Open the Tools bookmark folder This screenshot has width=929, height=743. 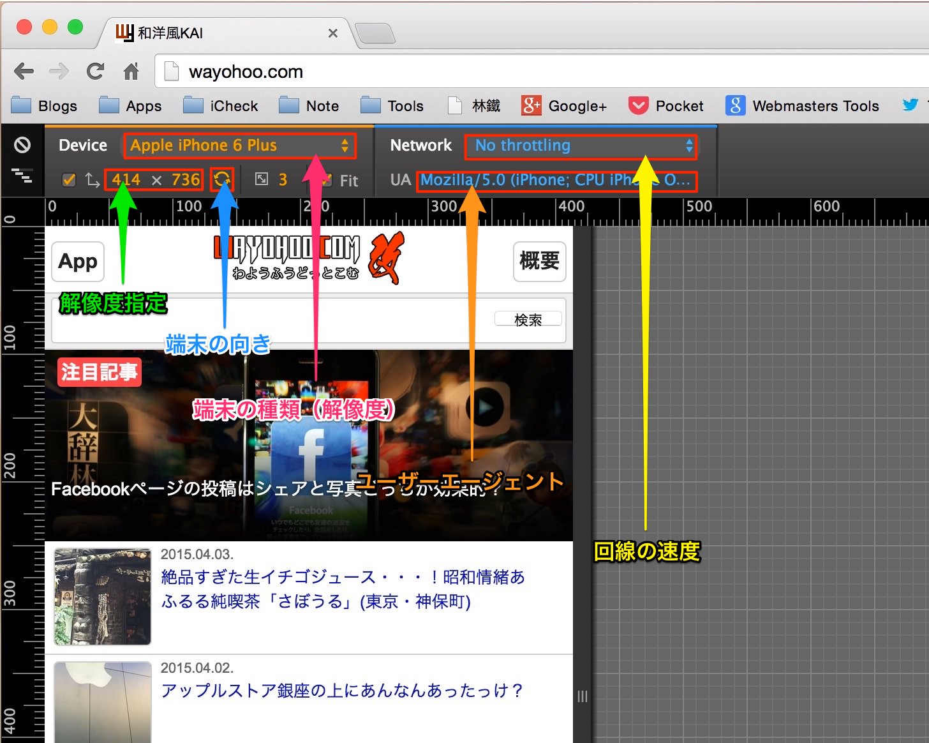(392, 105)
